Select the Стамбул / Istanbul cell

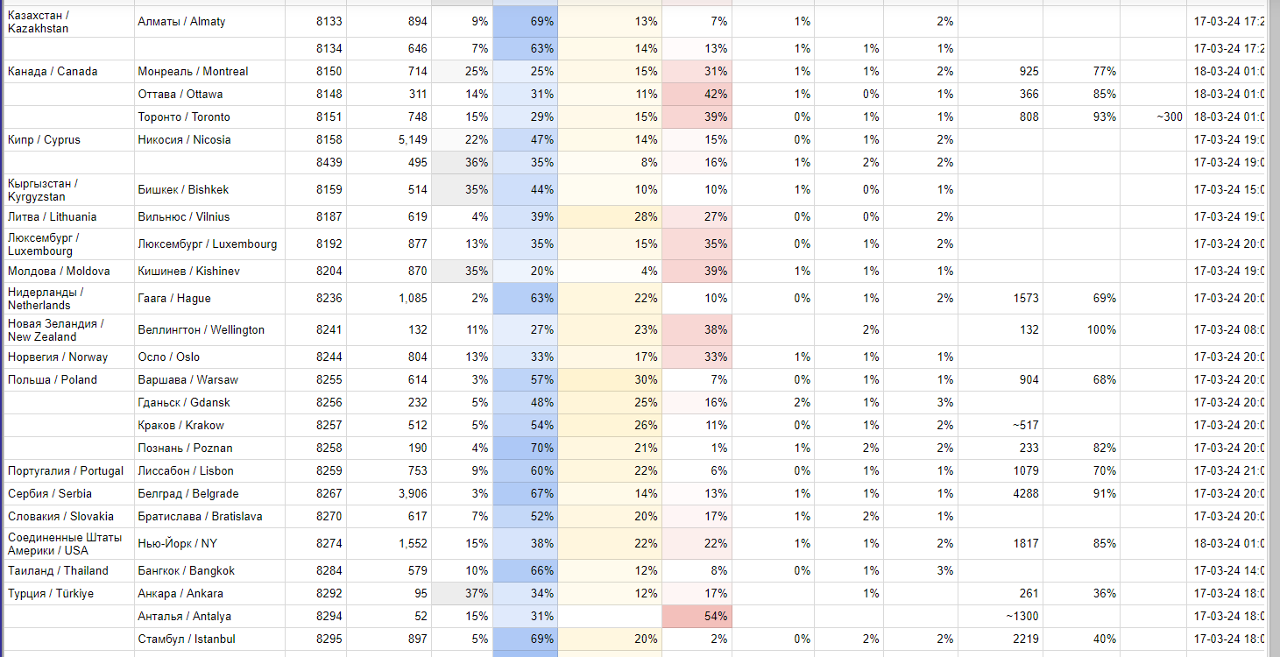186,639
